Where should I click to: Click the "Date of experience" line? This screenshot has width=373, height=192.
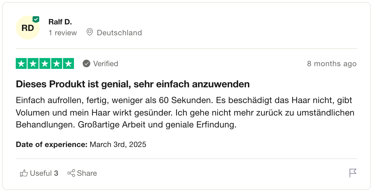pos(81,145)
